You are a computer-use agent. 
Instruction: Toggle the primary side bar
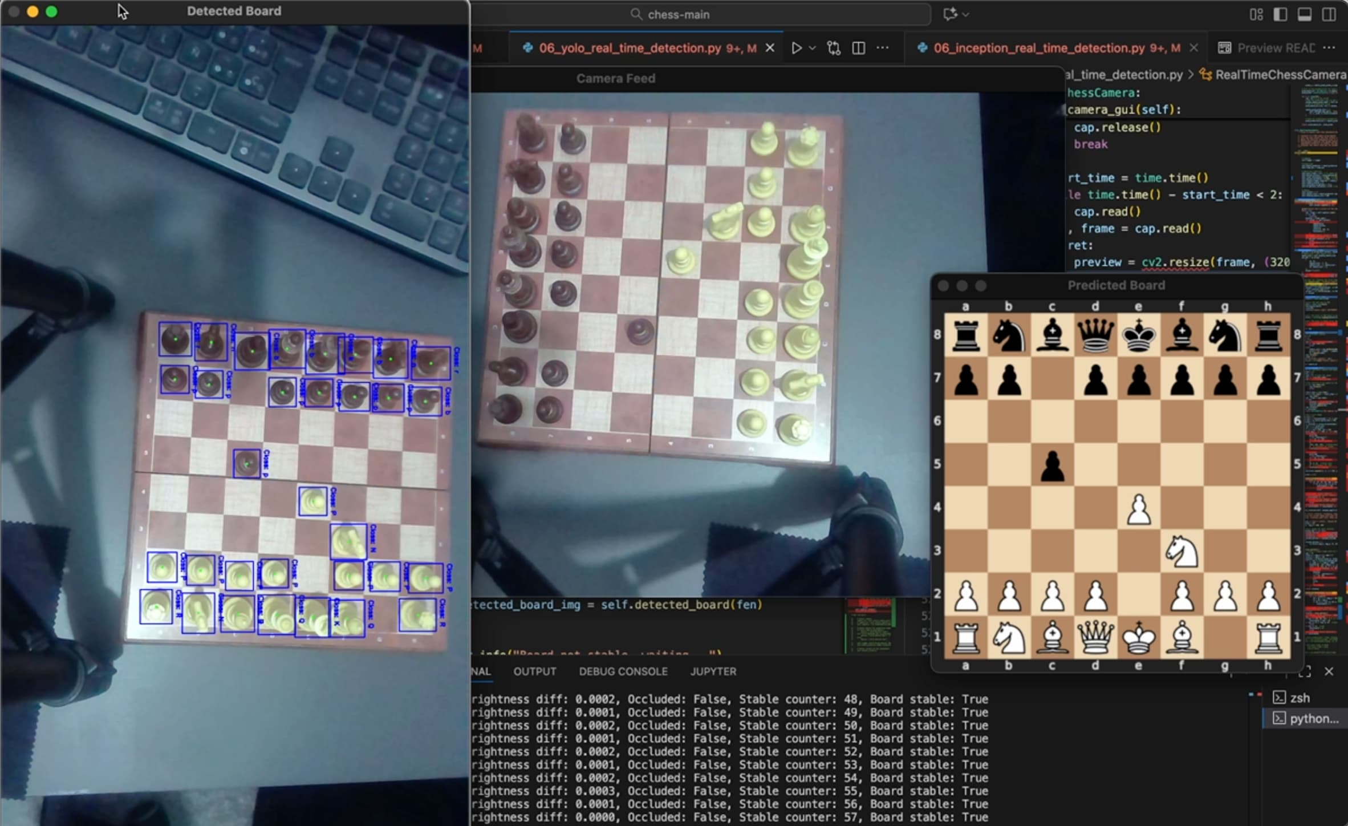coord(1280,14)
